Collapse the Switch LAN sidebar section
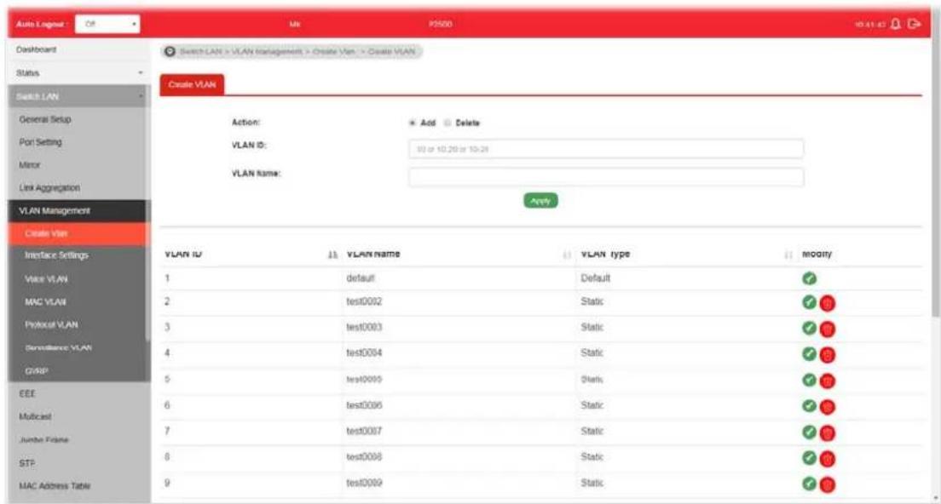This screenshot has height=504, width=941. point(78,96)
